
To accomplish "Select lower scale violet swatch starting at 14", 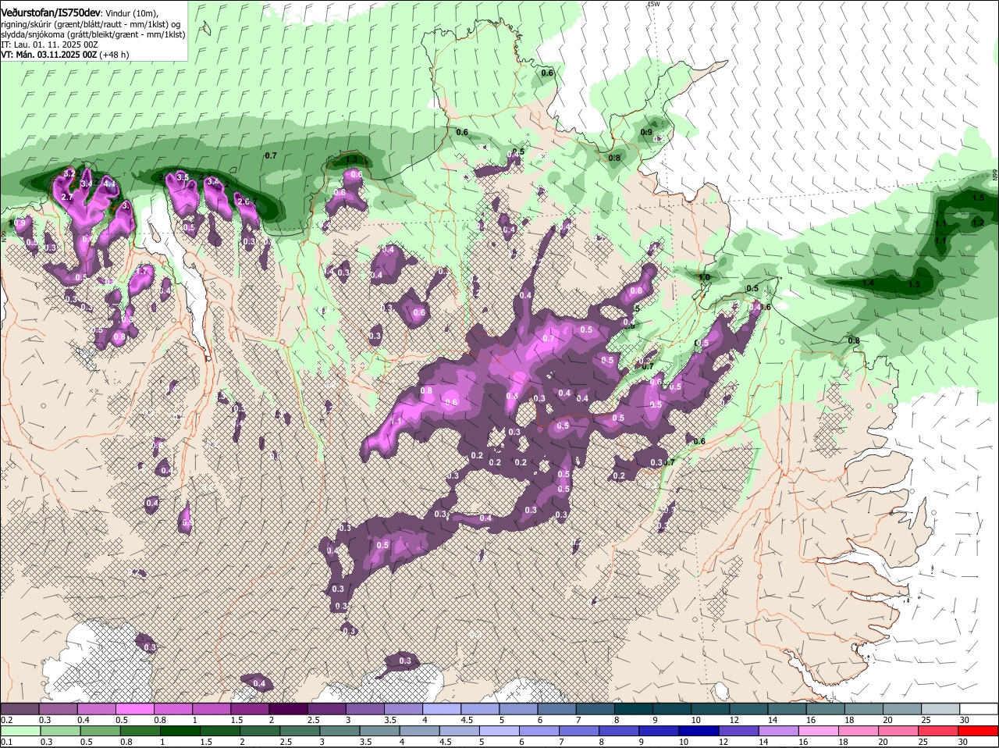I will [780, 732].
